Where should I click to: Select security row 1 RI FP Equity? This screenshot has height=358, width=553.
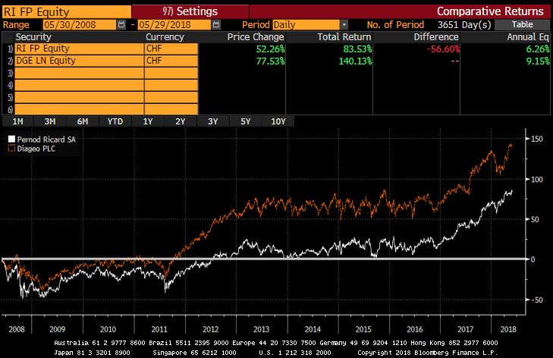(x=79, y=49)
